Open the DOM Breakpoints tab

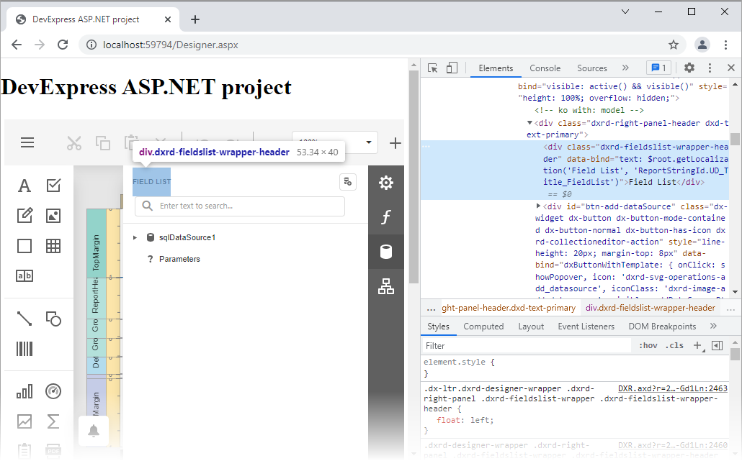[662, 327]
